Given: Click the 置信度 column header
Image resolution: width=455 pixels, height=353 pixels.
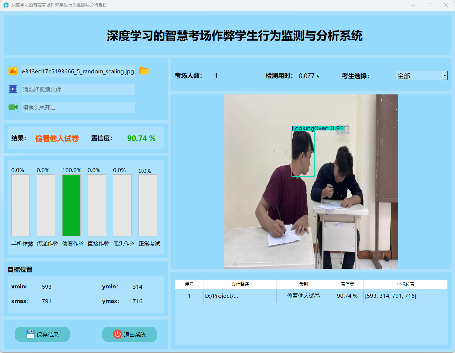Looking at the screenshot, I should pos(347,284).
